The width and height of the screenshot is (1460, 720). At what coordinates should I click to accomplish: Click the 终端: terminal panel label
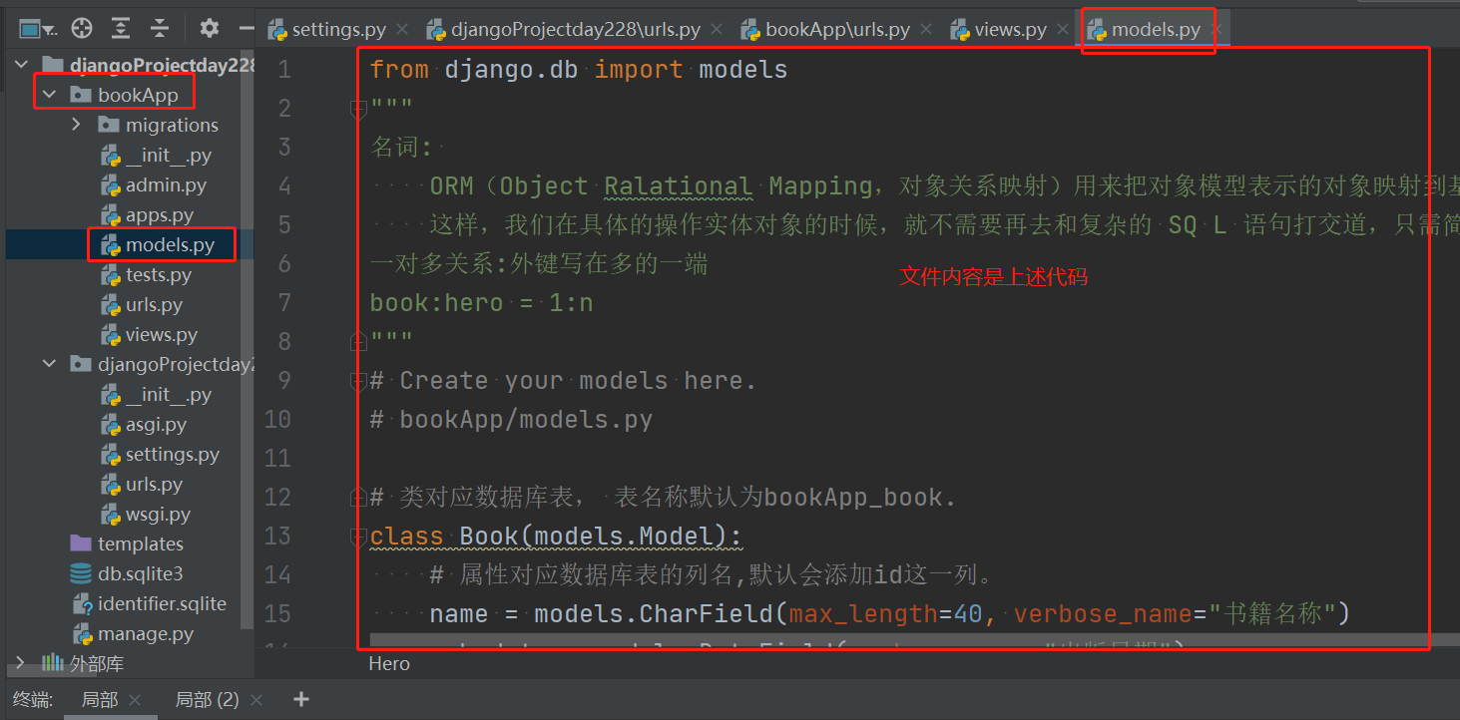[x=33, y=700]
